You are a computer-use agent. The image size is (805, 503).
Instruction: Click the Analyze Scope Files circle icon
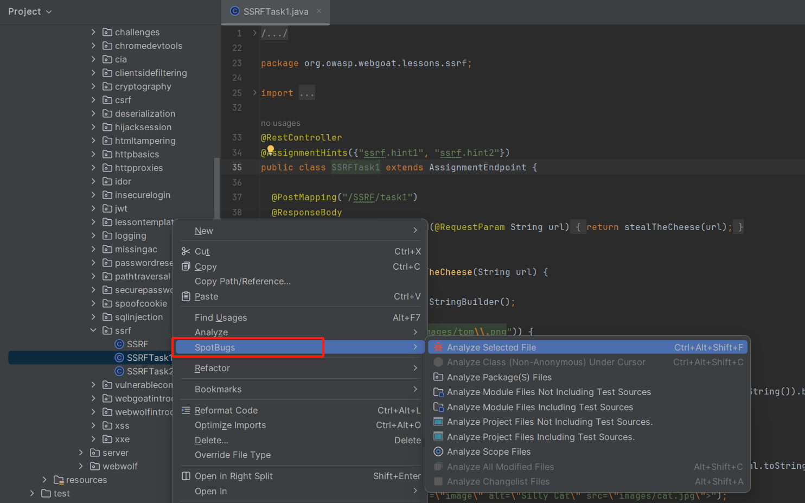(x=438, y=451)
